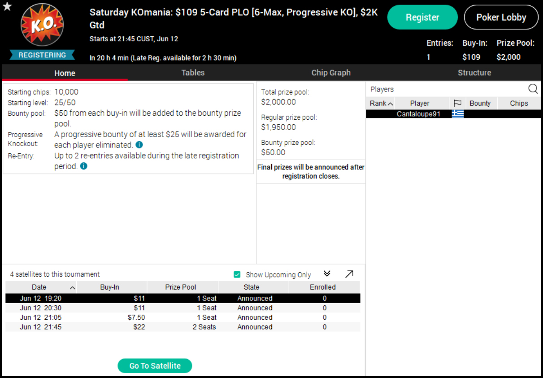The height and width of the screenshot is (378, 543).
Task: Click the favorite star icon
Action: (x=7, y=7)
